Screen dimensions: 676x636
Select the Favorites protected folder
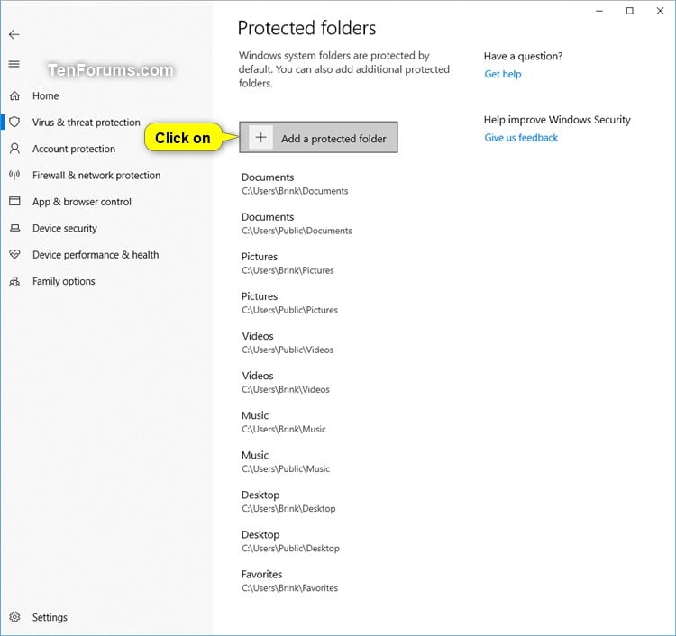pyautogui.click(x=289, y=580)
